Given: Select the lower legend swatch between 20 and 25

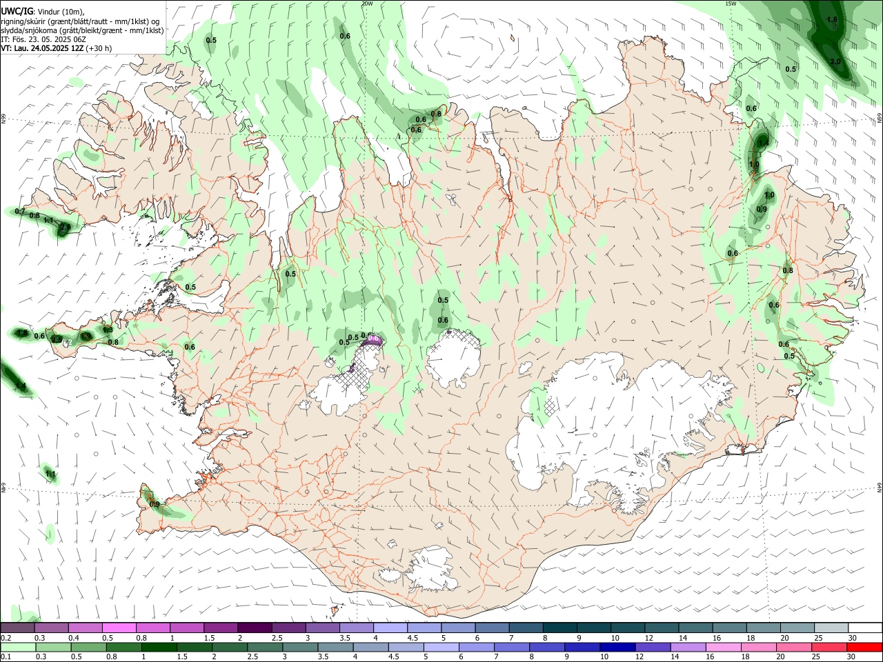Looking at the screenshot, I should (x=793, y=647).
